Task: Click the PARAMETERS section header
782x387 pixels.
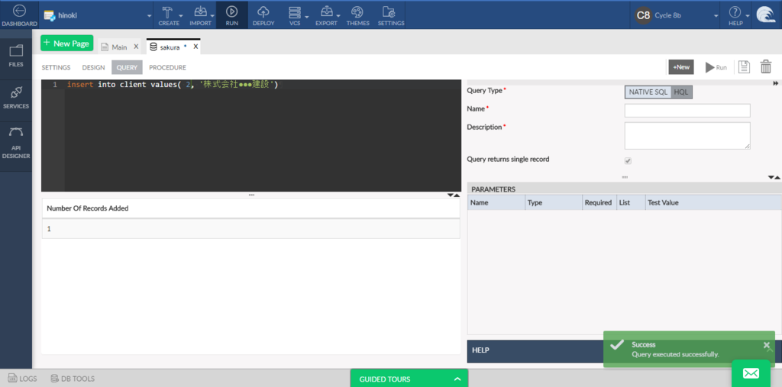Action: (x=625, y=189)
